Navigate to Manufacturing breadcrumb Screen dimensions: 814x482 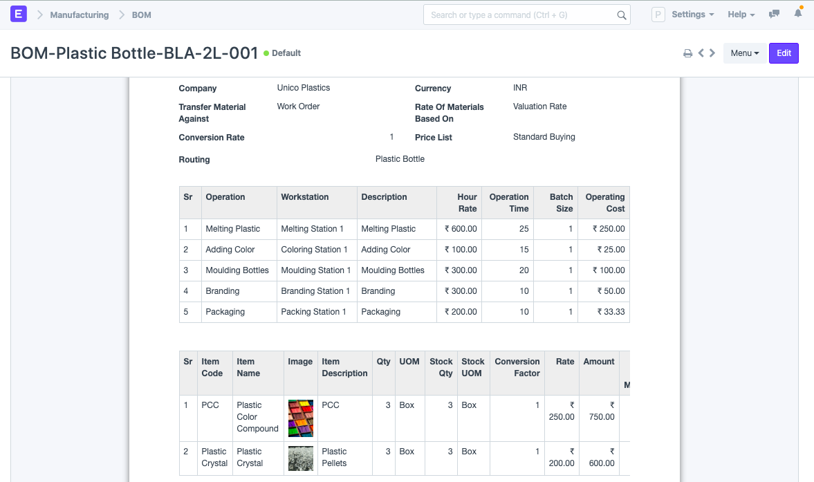point(79,15)
